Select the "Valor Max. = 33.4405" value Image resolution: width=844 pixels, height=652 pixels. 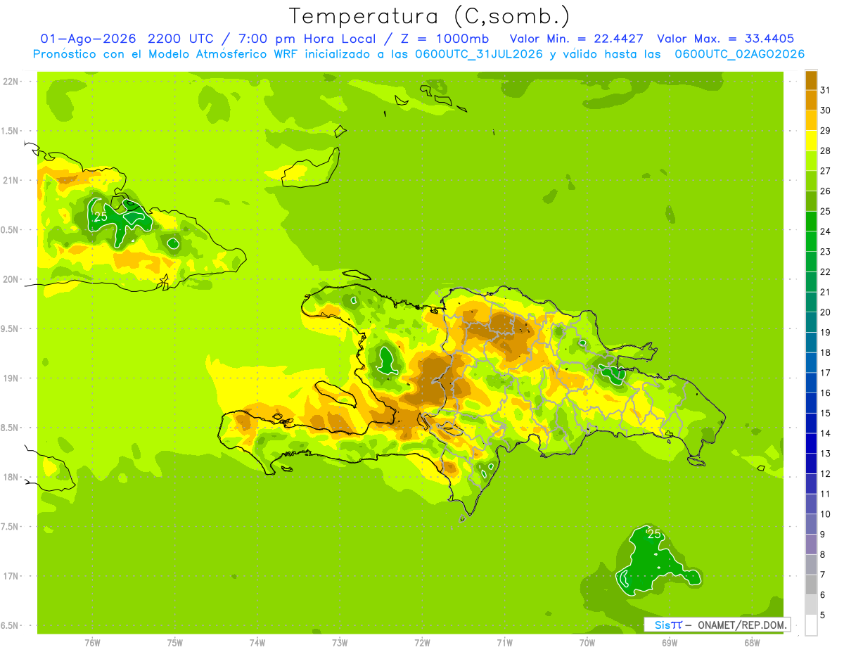coord(725,39)
